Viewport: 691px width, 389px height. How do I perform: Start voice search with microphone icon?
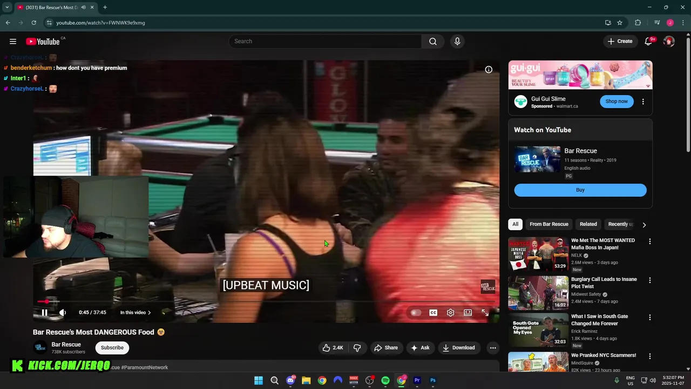pos(457,42)
